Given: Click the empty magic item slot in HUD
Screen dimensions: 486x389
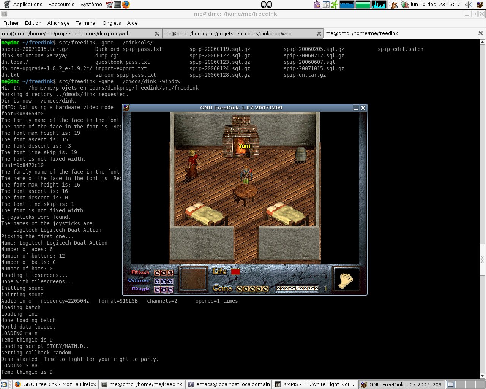Looking at the screenshot, I should pyautogui.click(x=193, y=279).
